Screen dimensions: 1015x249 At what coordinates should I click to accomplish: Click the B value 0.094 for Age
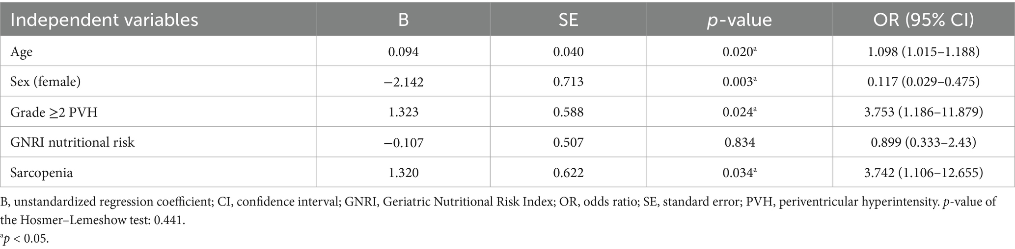coord(403,51)
